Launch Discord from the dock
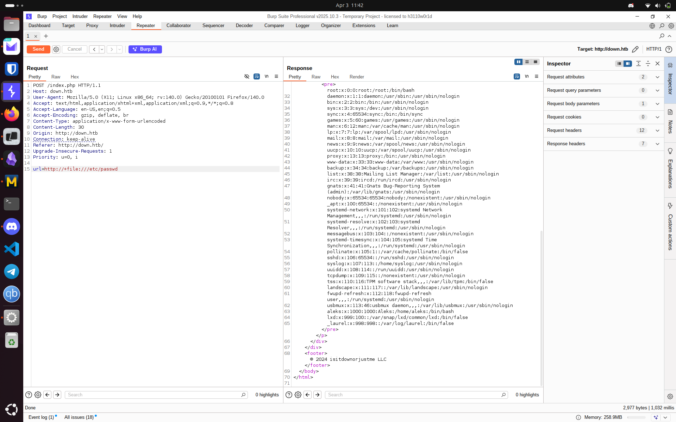 point(12,226)
